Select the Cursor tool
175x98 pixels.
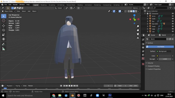click(x=4, y=21)
